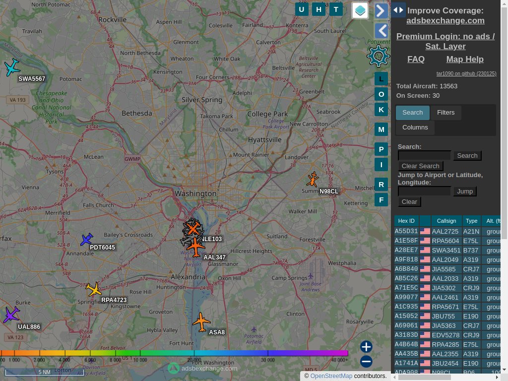The height and width of the screenshot is (381, 508).
Task: Click the T map toggle button
Action: pos(336,9)
